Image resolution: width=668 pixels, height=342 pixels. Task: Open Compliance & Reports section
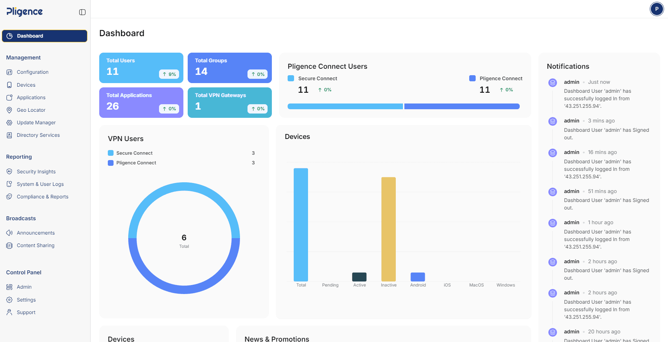42,197
